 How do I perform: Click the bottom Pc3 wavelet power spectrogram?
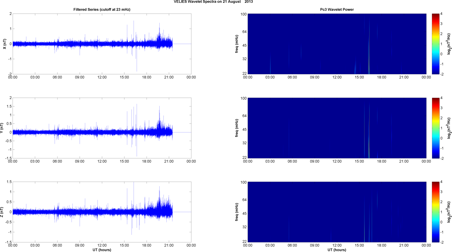337,212
